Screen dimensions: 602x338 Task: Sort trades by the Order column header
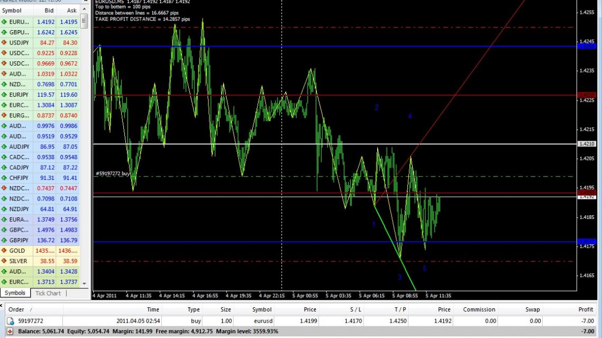17,310
